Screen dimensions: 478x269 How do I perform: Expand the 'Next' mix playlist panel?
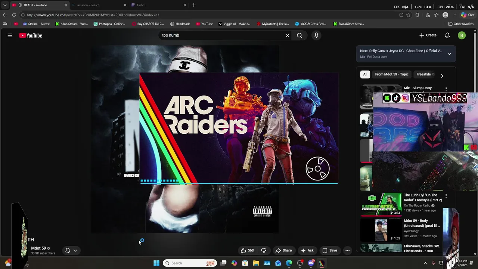point(449,54)
